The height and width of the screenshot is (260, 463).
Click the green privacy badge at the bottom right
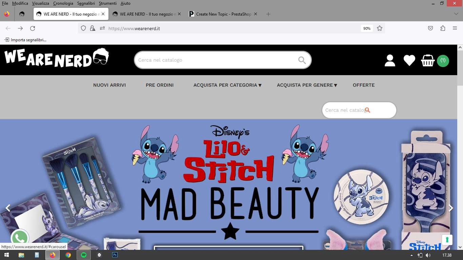(x=447, y=240)
